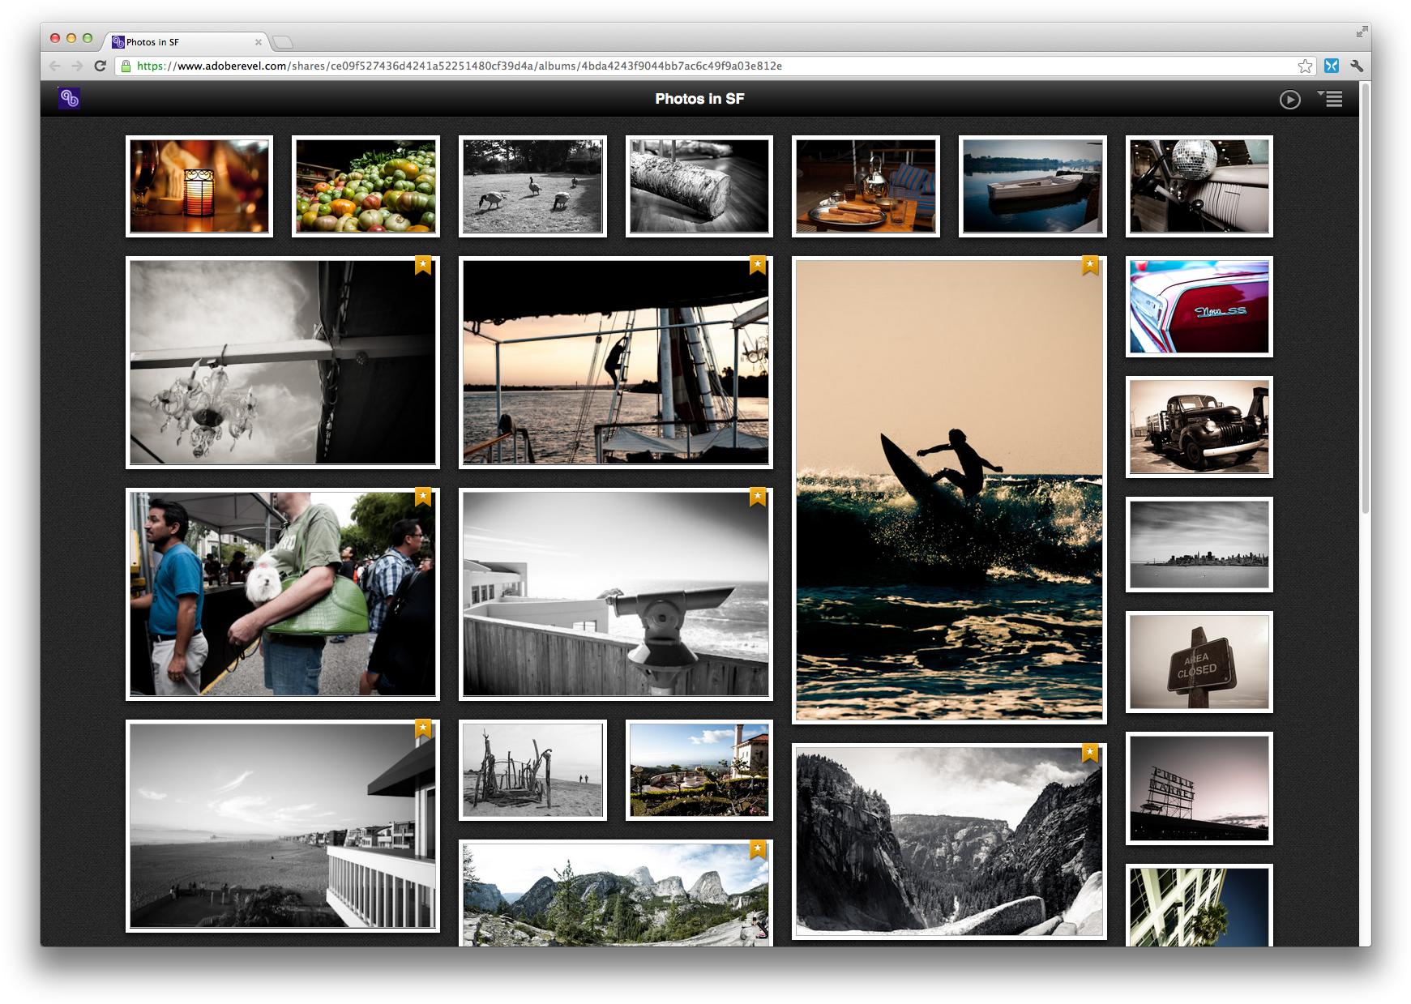Click the blue extension icon beside the omnibox
Image resolution: width=1411 pixels, height=1004 pixels.
1332,66
